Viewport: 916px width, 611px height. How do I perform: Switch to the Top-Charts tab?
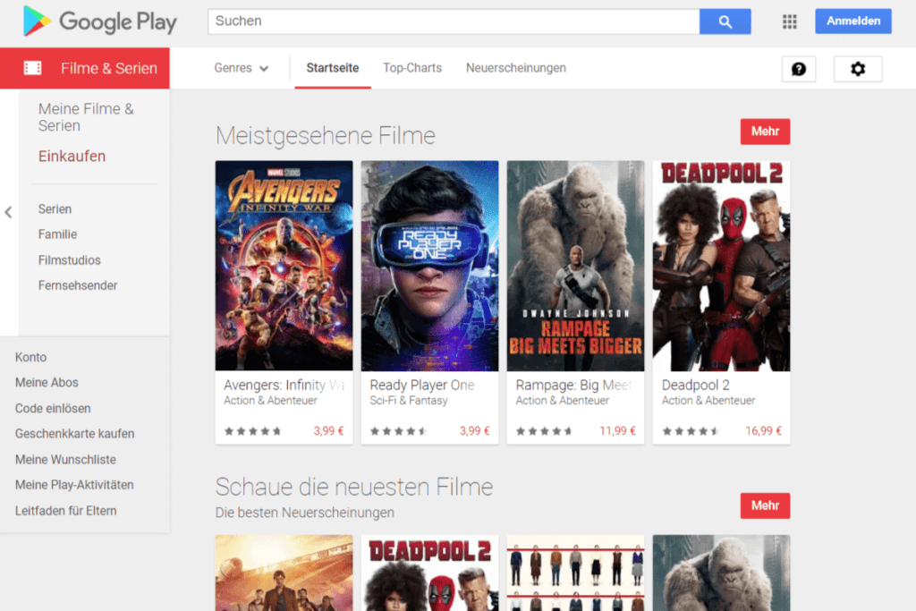pos(412,68)
